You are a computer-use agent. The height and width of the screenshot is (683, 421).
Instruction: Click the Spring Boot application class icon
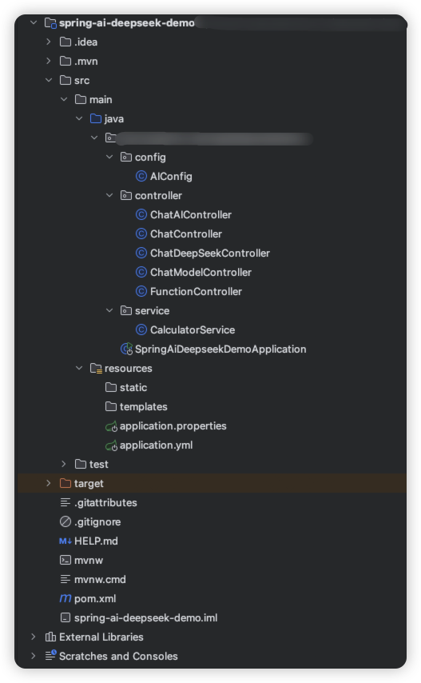tap(126, 349)
